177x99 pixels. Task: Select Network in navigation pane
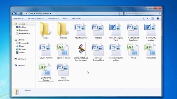(x=21, y=65)
